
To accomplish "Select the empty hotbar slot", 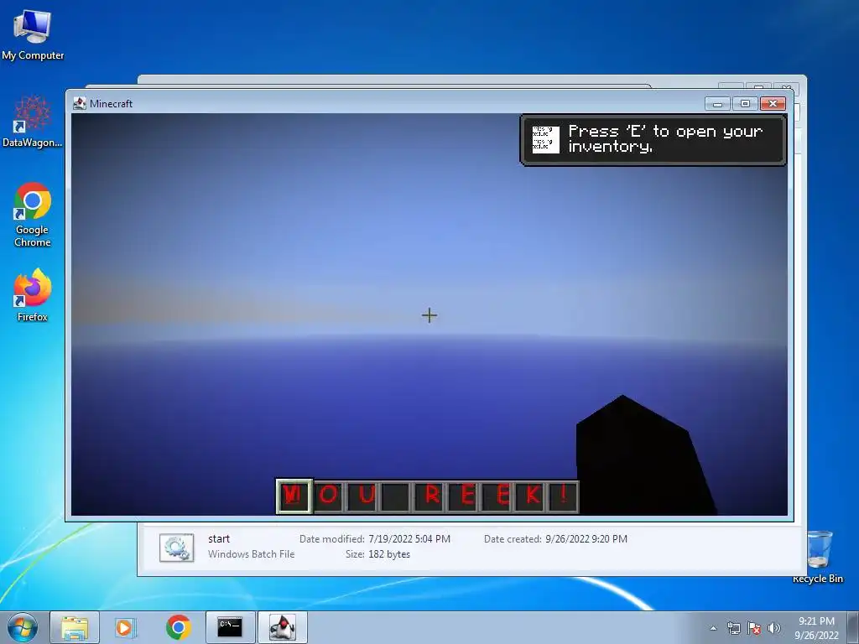I will pos(396,496).
